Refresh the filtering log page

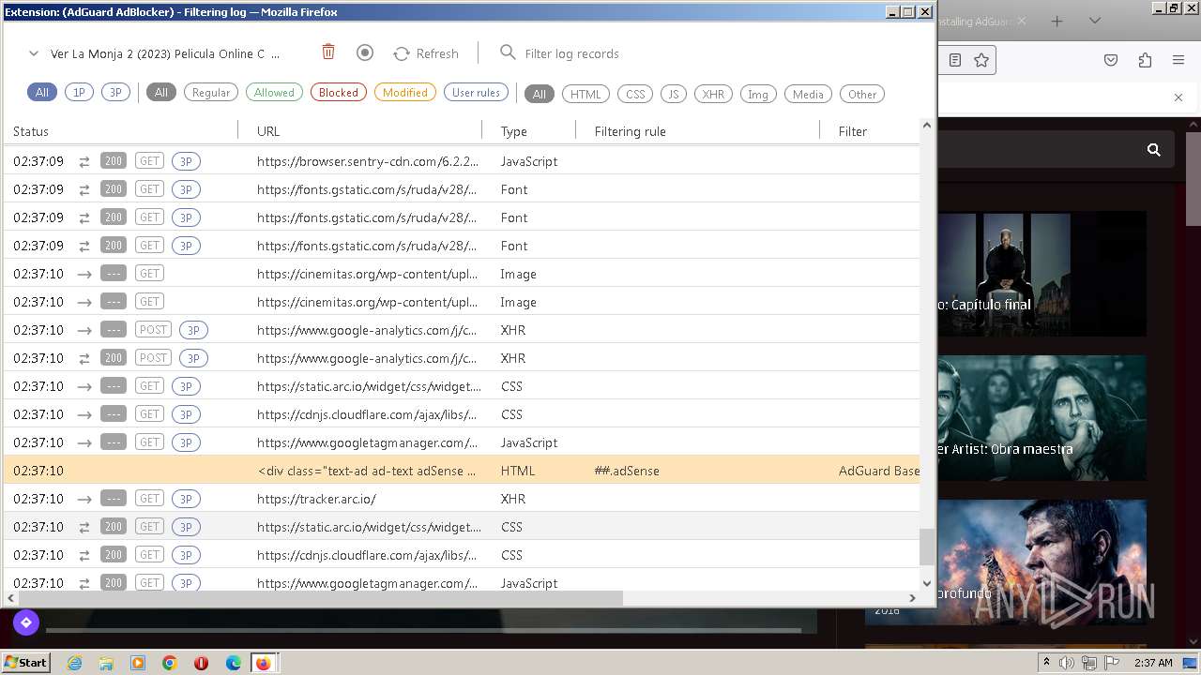tap(426, 53)
